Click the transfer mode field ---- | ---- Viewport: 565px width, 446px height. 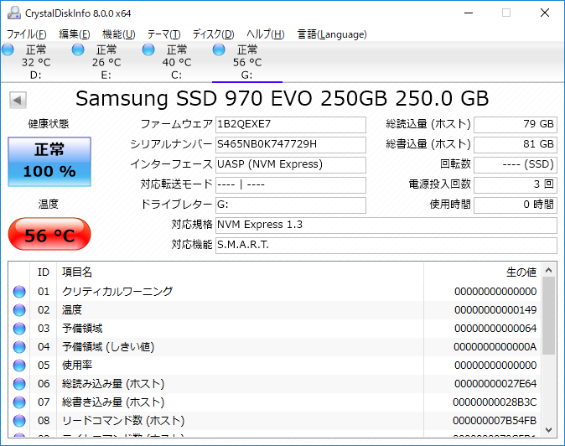pos(291,185)
